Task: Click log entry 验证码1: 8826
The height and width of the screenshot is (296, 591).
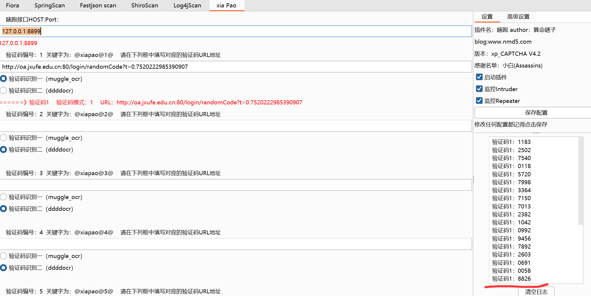Action: [511, 279]
